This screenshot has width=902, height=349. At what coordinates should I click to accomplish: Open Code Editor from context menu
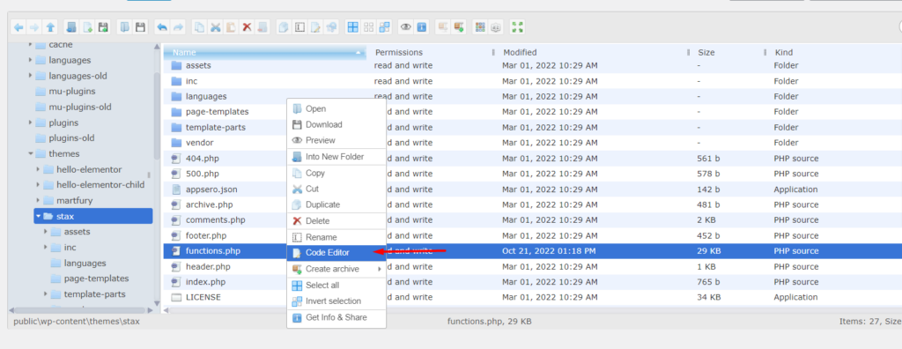[336, 253]
